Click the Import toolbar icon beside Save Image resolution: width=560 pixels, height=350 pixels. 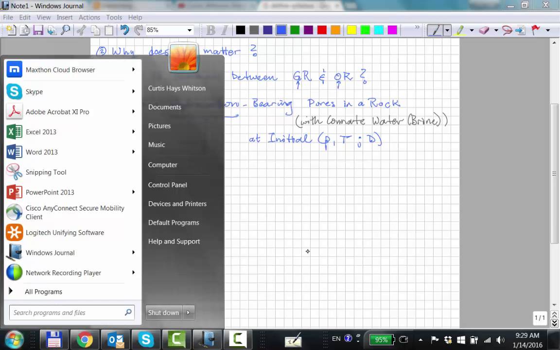pos(52,30)
